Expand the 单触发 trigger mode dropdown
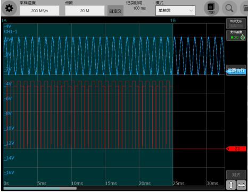The height and width of the screenshot is (192, 248). 175,11
